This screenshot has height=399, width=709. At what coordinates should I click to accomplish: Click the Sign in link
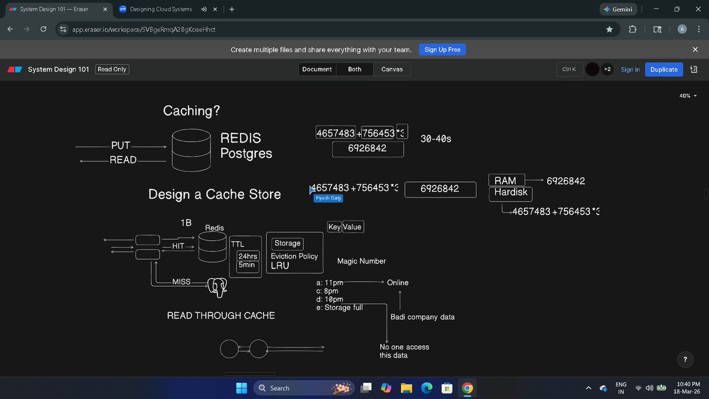coord(630,69)
